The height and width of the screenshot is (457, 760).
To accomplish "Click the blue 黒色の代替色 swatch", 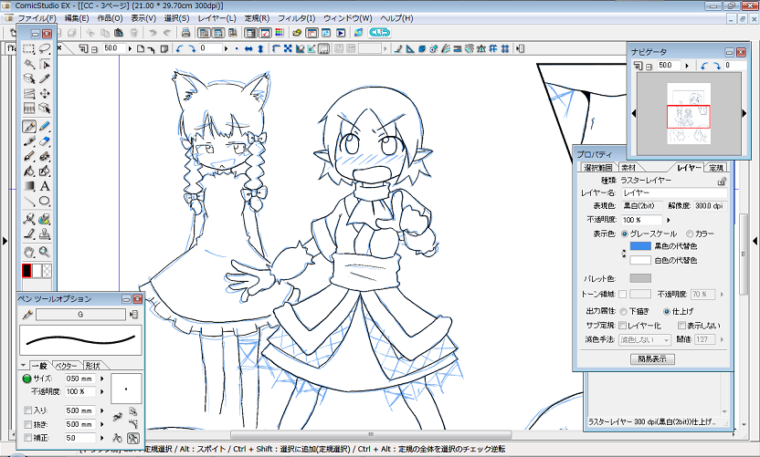I will tap(640, 246).
